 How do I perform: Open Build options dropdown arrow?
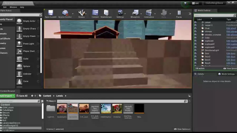(170, 14)
